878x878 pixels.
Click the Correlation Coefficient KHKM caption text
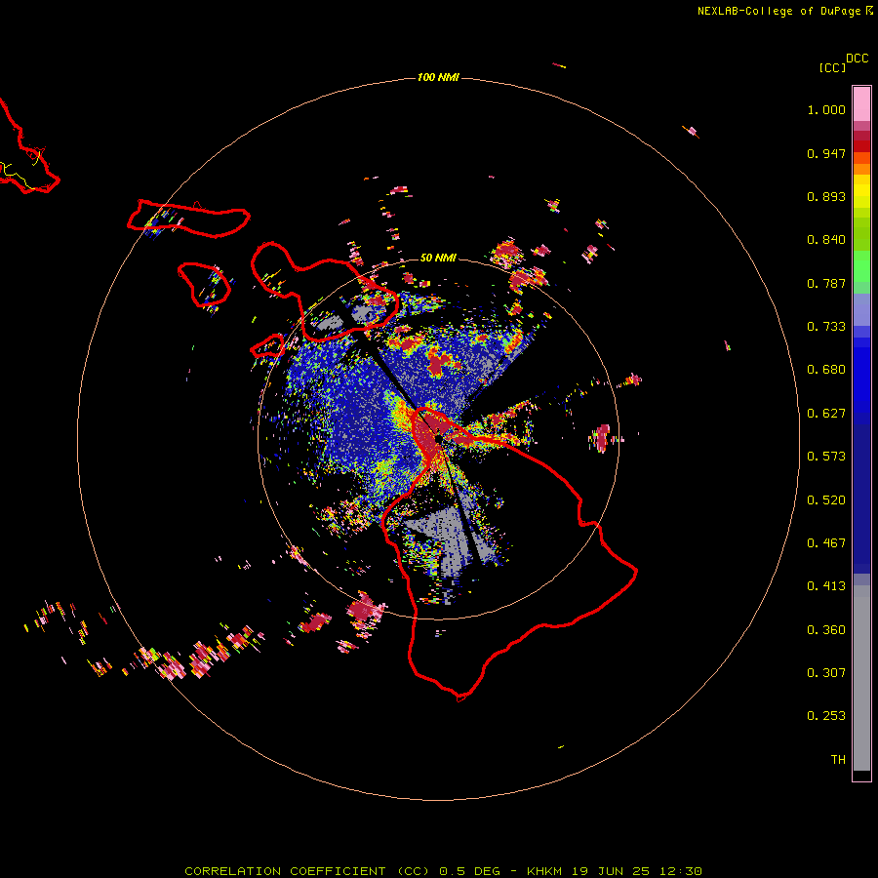pos(444,871)
